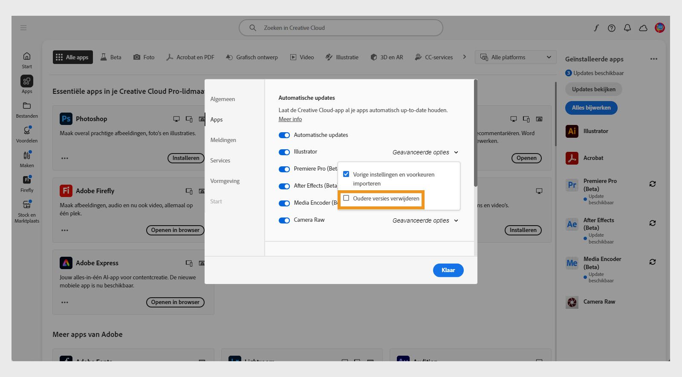Toggle Camera Raw auto-update switch
682x377 pixels.
click(284, 220)
